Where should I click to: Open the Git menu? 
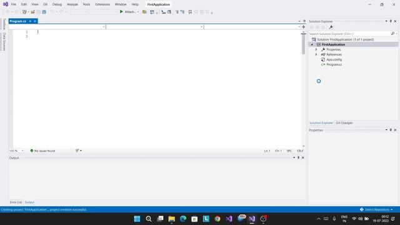tap(45, 4)
